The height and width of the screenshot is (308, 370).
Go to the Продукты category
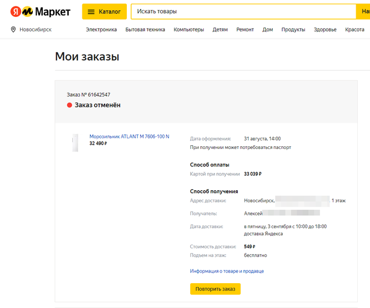pyautogui.click(x=293, y=30)
